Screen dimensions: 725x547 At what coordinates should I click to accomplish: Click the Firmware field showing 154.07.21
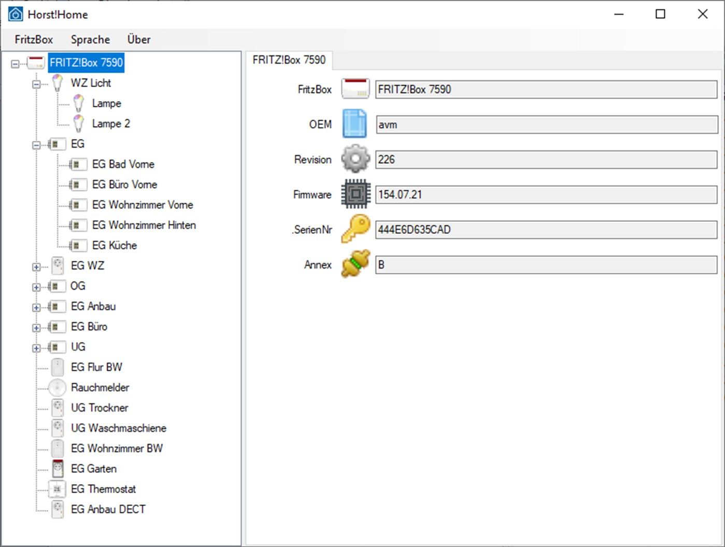[546, 194]
